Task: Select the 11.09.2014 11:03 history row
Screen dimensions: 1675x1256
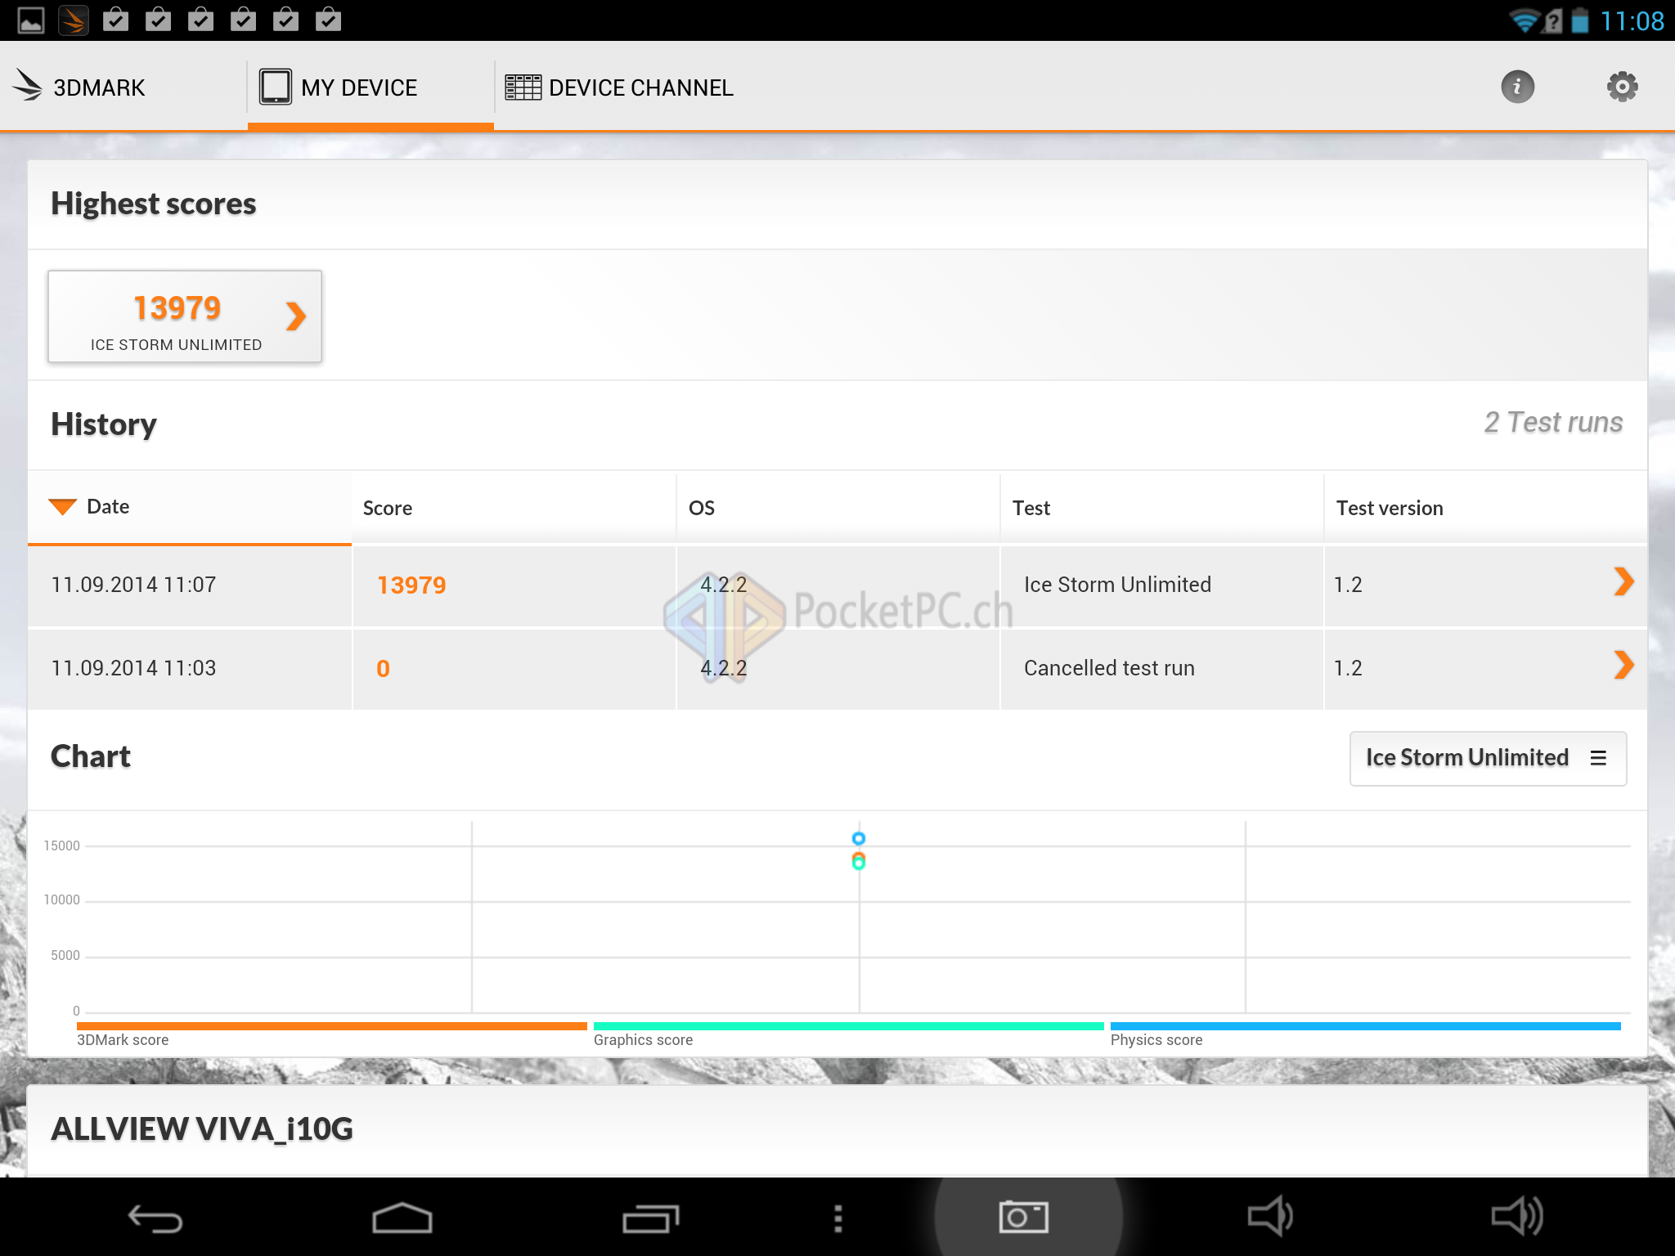Action: [x=837, y=669]
